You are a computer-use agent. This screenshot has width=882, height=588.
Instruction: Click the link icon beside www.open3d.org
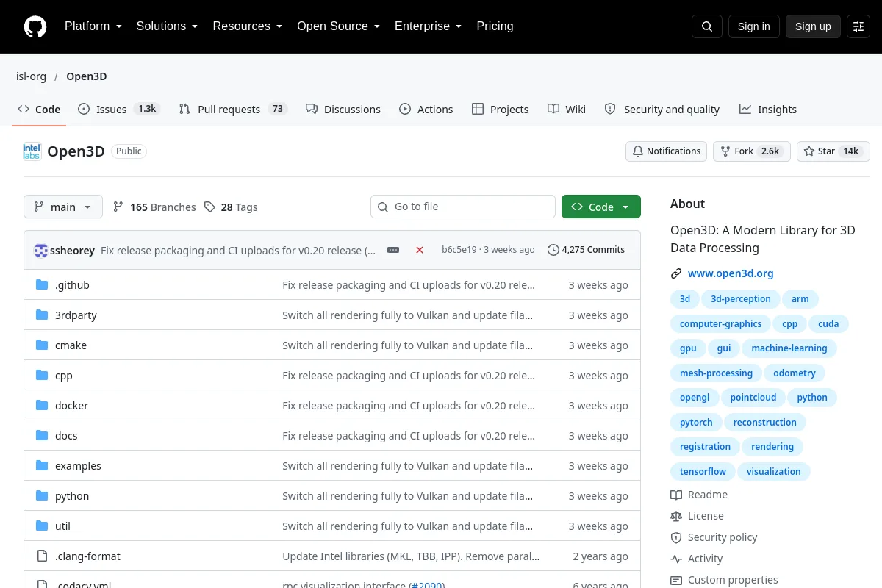[x=676, y=273]
